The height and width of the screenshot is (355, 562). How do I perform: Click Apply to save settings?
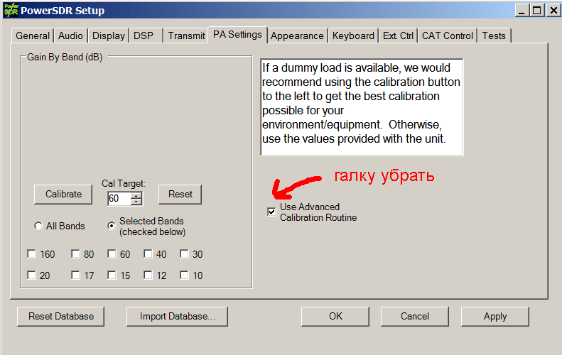pos(495,316)
